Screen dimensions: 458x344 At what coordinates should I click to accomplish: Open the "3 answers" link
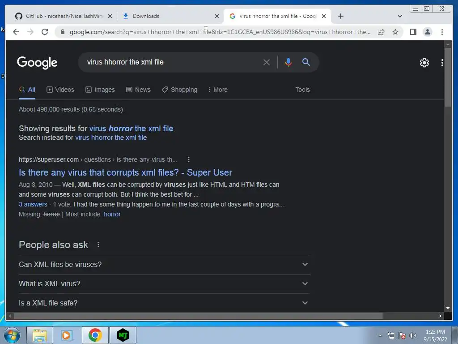[33, 204]
